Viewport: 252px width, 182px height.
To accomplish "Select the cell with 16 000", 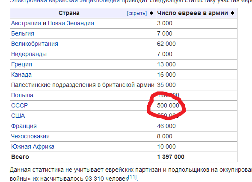I will pyautogui.click(x=196, y=75).
